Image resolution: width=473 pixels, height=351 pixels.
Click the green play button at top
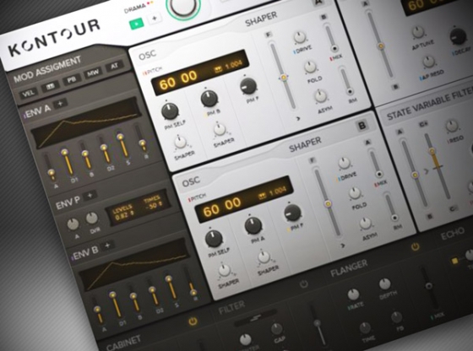point(136,24)
